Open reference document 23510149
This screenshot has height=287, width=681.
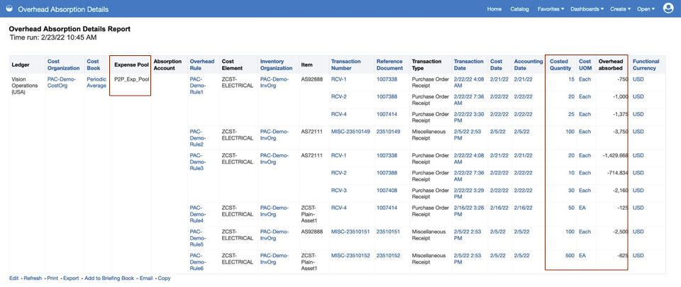click(x=389, y=132)
